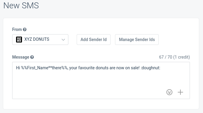This screenshot has width=203, height=113.
Task: Click the Message field label
Action: click(x=21, y=57)
